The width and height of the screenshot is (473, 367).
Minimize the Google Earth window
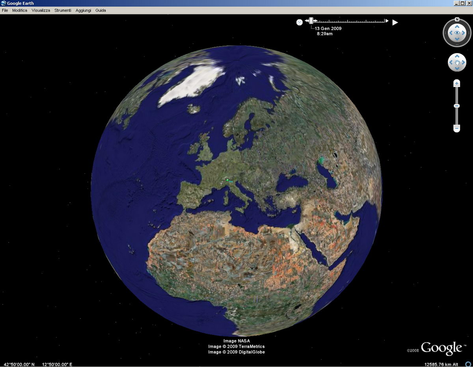[456, 3]
